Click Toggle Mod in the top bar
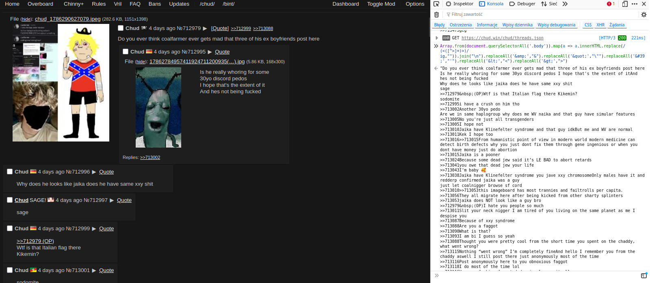Screen dimensions: 650x283 click(381, 4)
